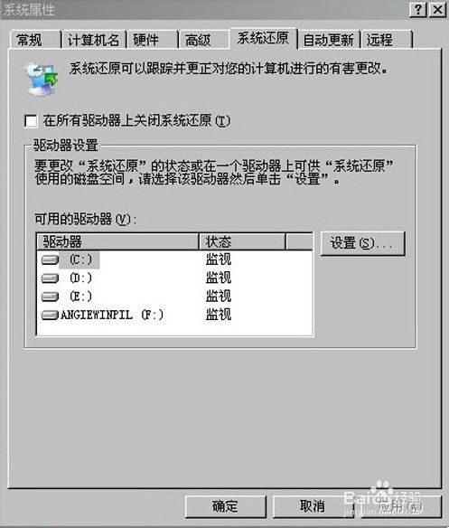449x528 pixels.
Task: Click the 驱动器 column header
Action: 117,241
